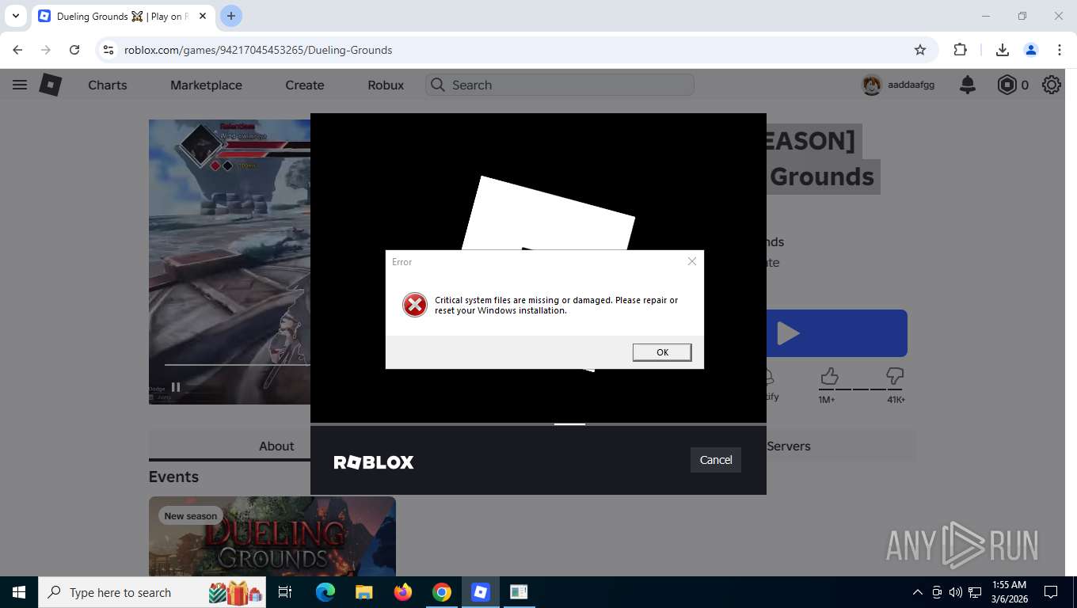Viewport: 1077px width, 608px height.
Task: Dislike the game with thumbs down
Action: tap(895, 376)
